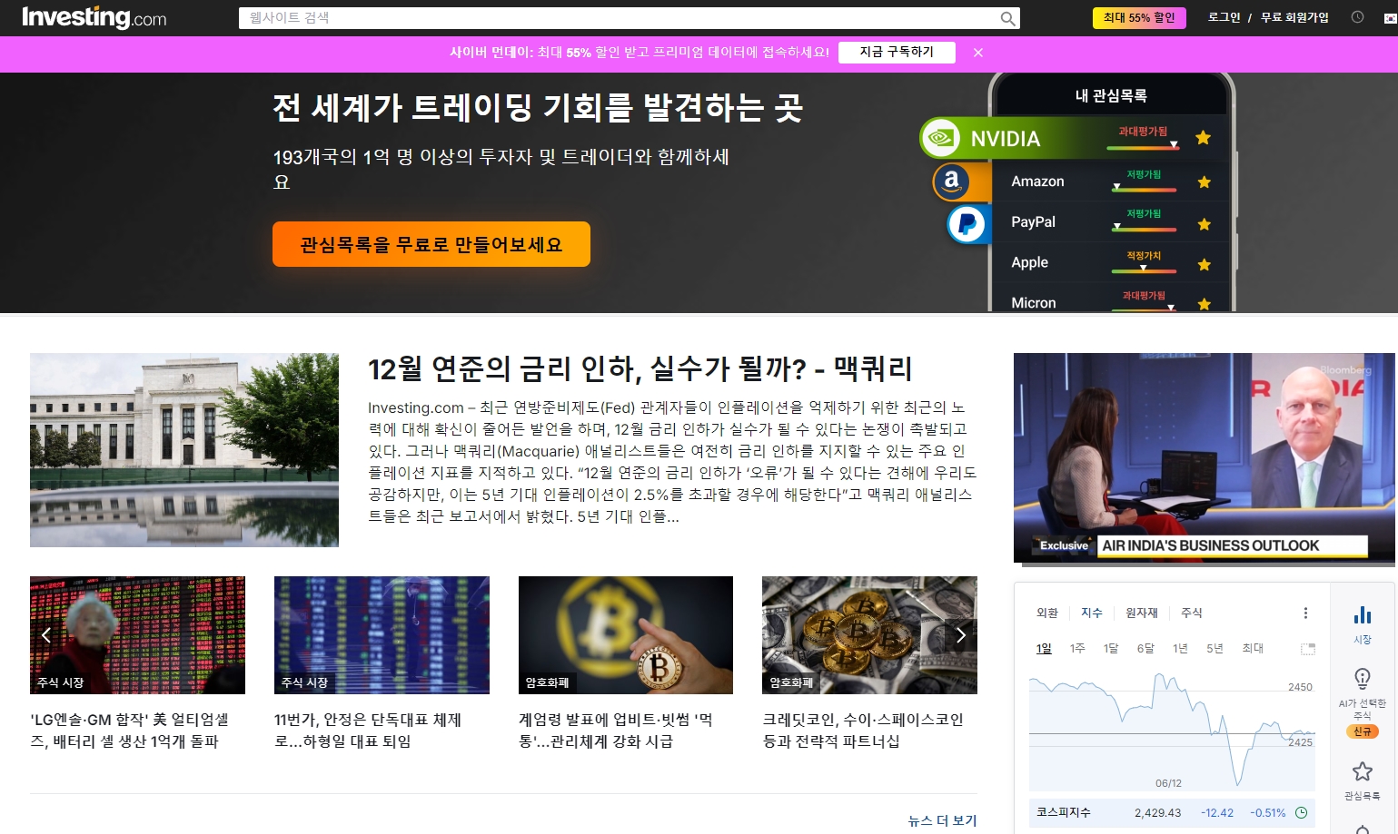Click the -12.42 change value
The width and height of the screenshot is (1398, 834).
click(1217, 812)
